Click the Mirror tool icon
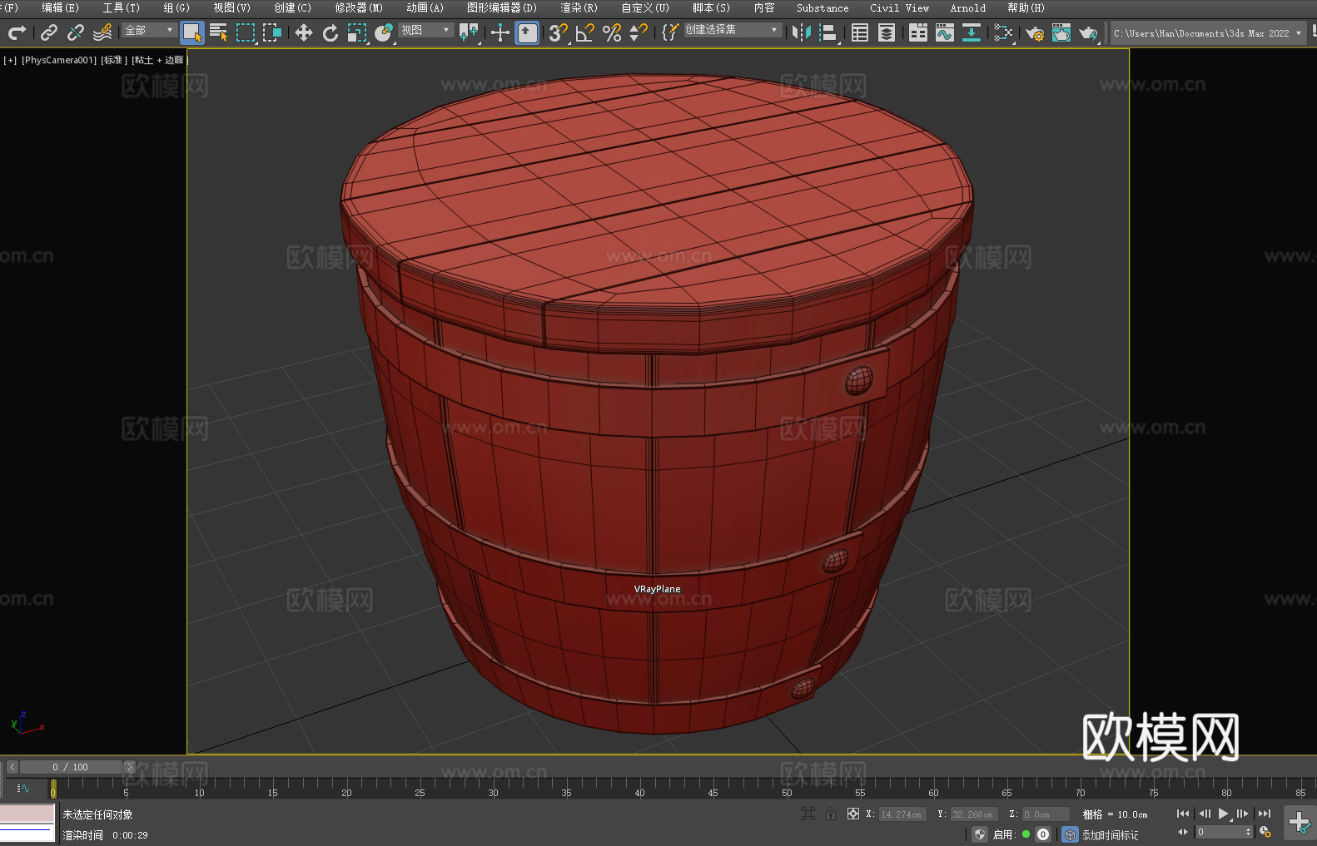Viewport: 1317px width, 846px height. pos(802,32)
